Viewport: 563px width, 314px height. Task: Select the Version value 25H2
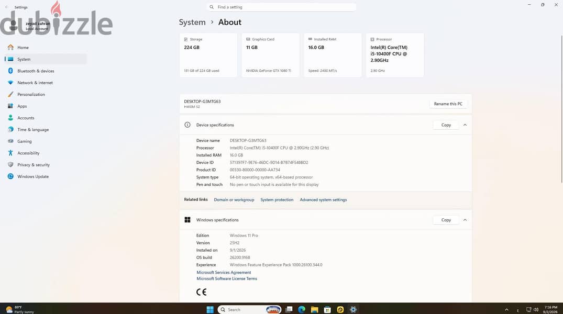[235, 243]
